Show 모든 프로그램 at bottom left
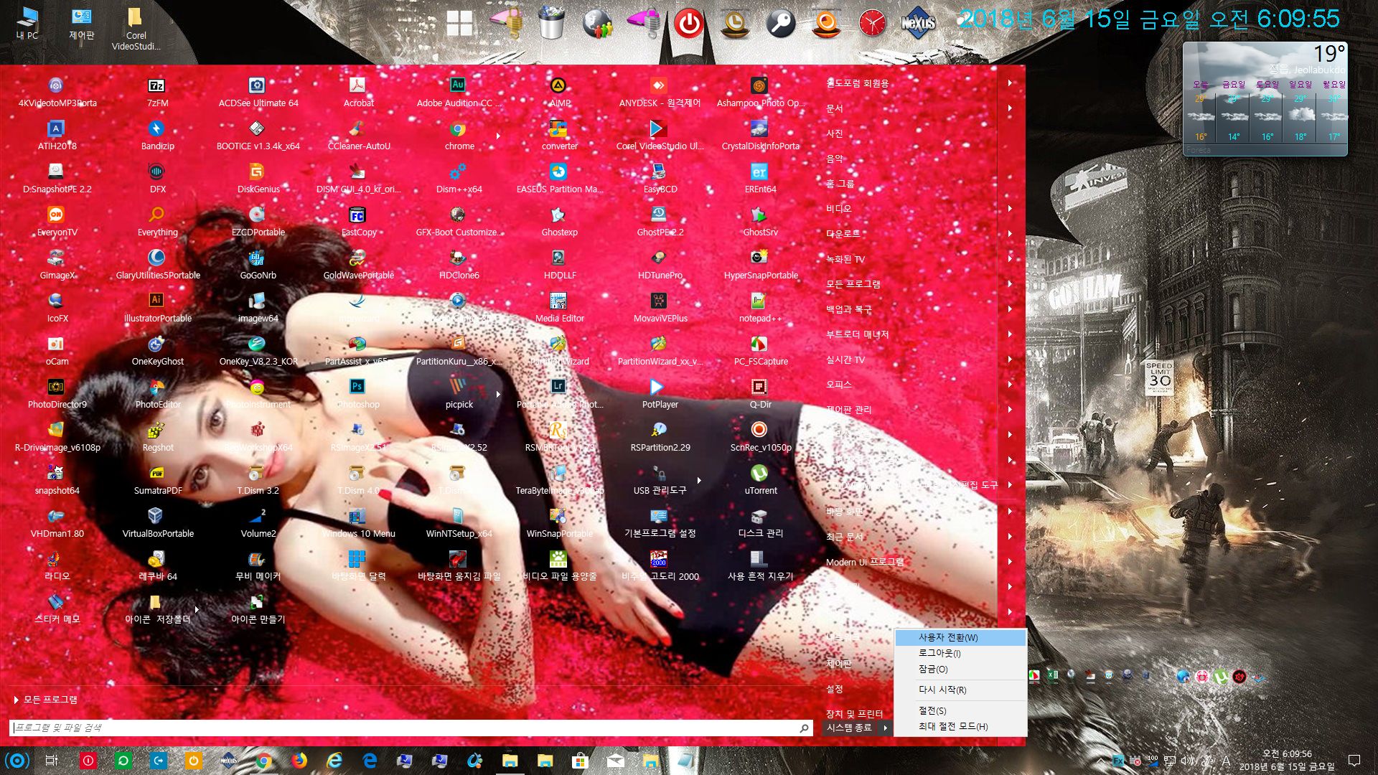This screenshot has width=1378, height=775. (x=46, y=699)
